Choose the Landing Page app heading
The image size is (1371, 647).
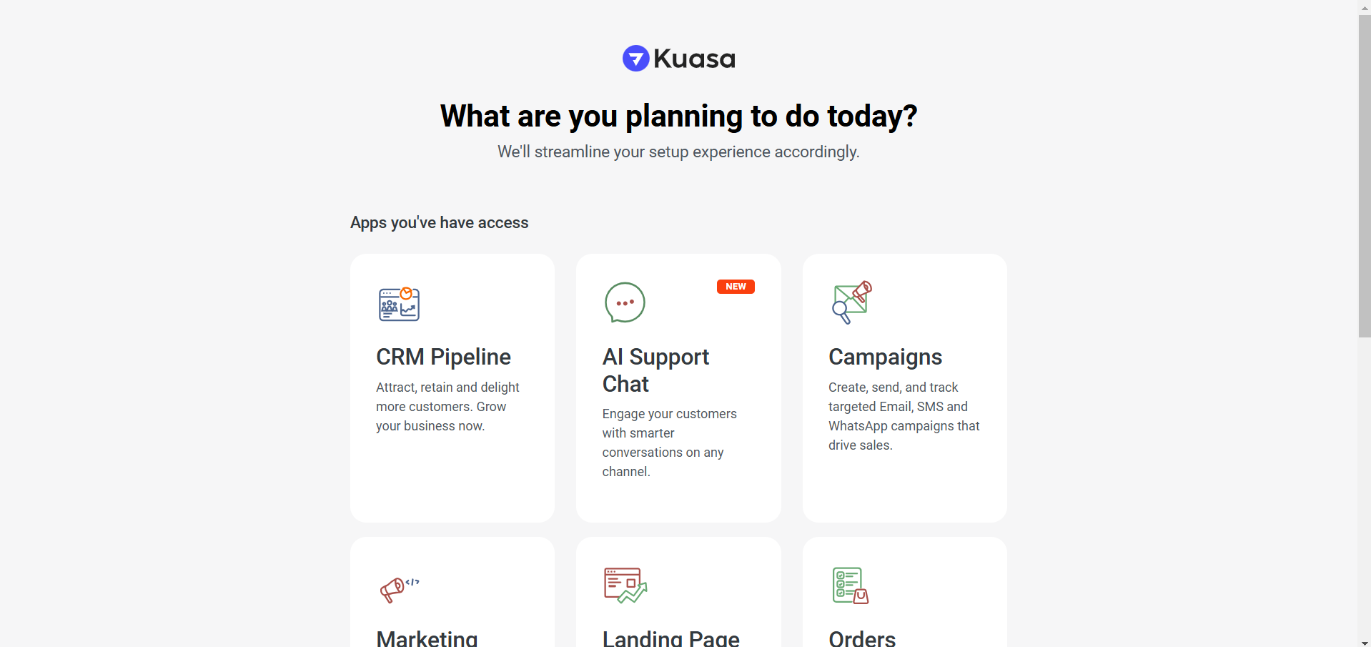click(670, 638)
